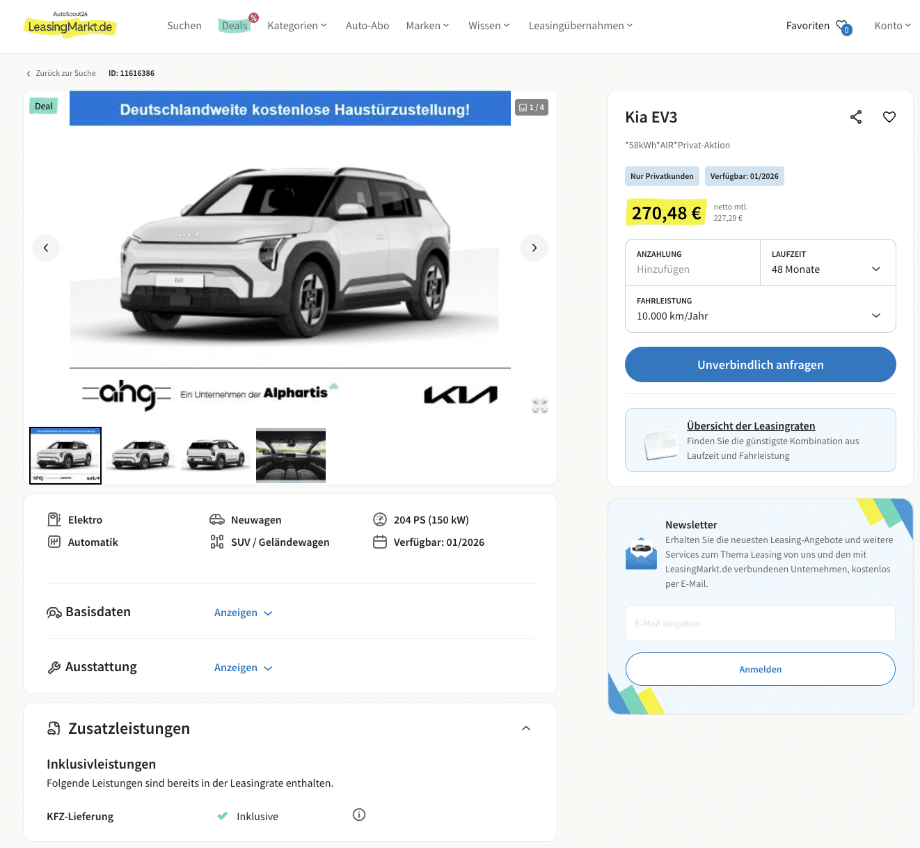Click the Anzahlung Hinzufügen field
The width and height of the screenshot is (920, 848).
tap(693, 262)
